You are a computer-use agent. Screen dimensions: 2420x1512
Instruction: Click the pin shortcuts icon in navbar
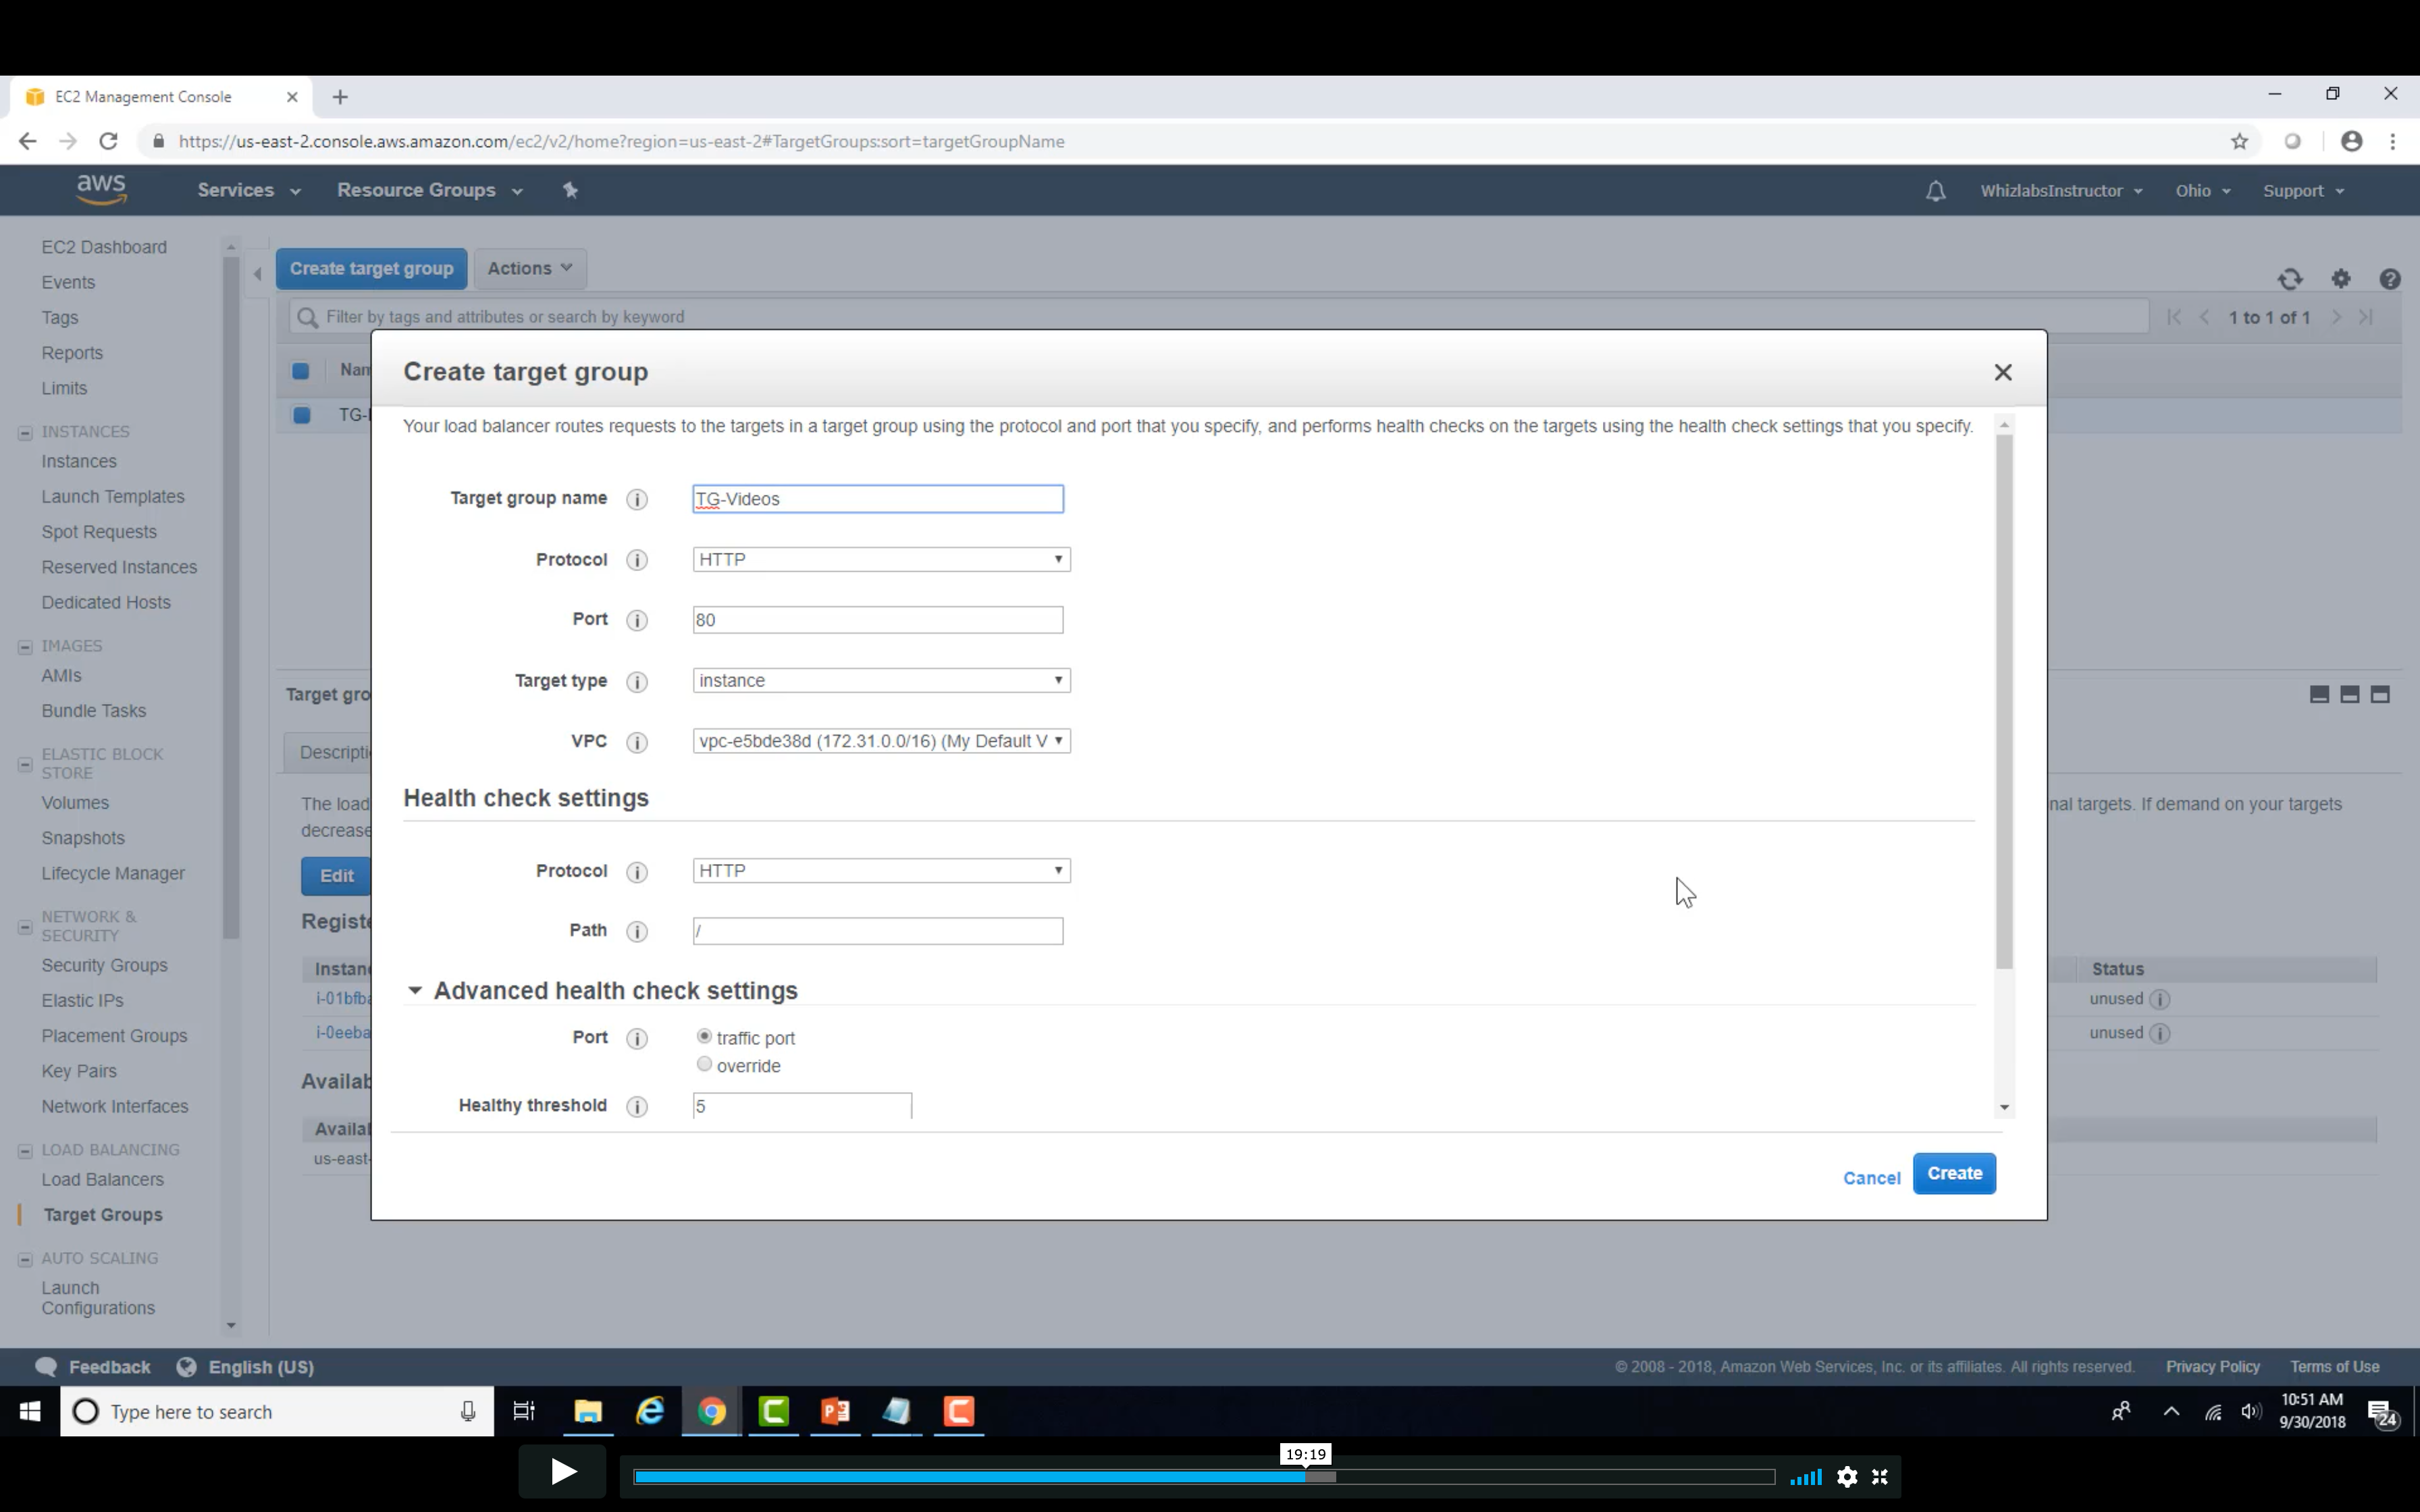tap(570, 190)
